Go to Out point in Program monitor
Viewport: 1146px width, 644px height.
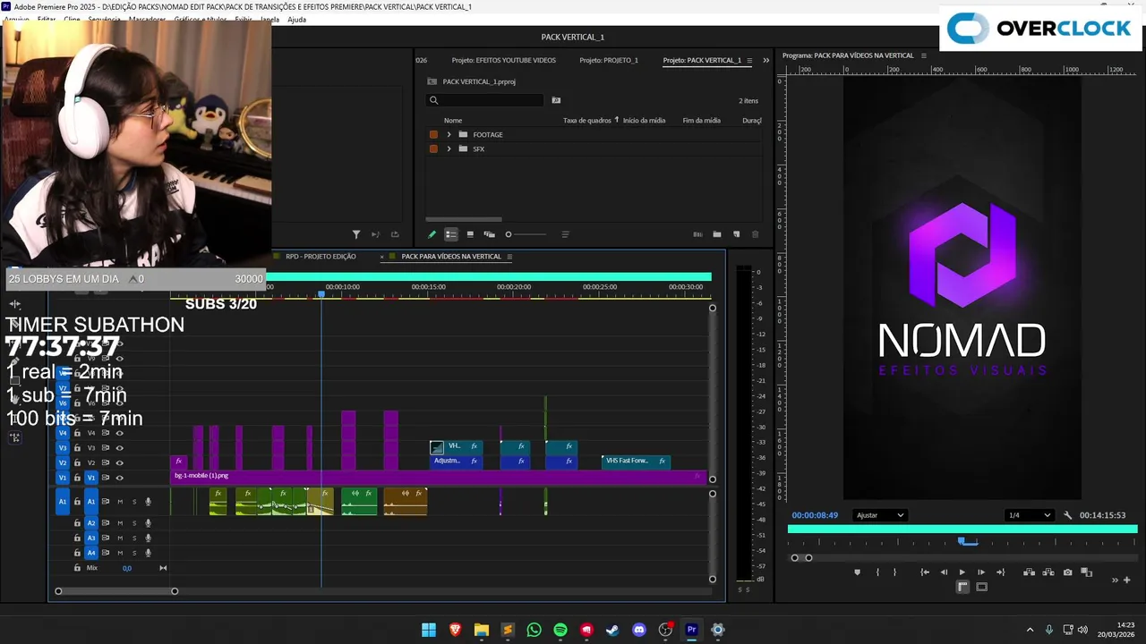(1000, 572)
